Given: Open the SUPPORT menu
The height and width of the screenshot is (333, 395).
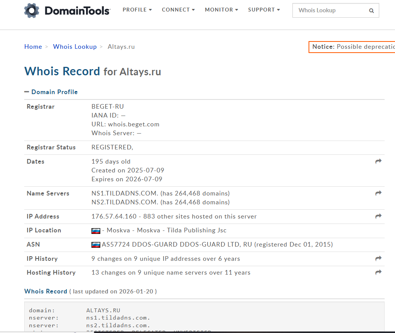Looking at the screenshot, I should pyautogui.click(x=264, y=10).
